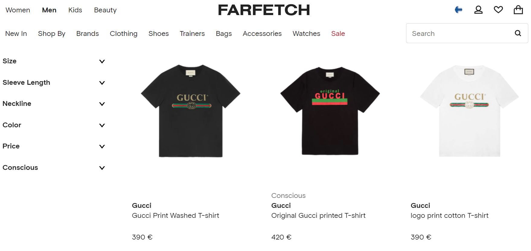Open the wishlist heart icon

(498, 10)
